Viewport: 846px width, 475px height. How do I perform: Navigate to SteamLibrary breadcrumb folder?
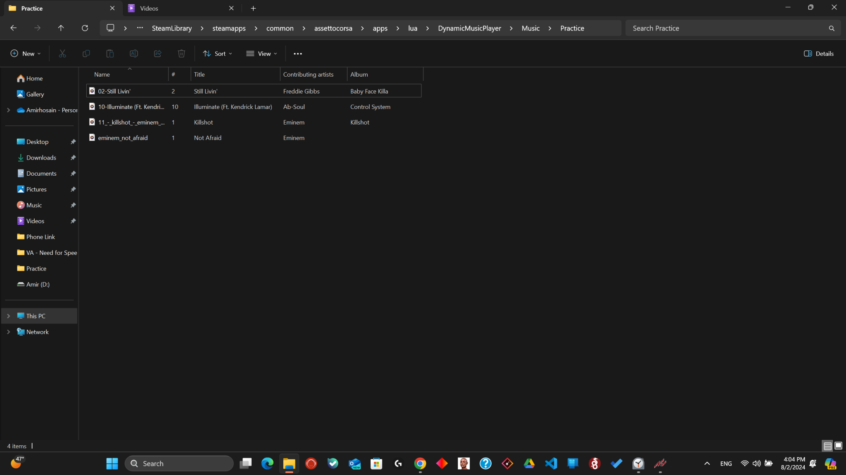[172, 28]
